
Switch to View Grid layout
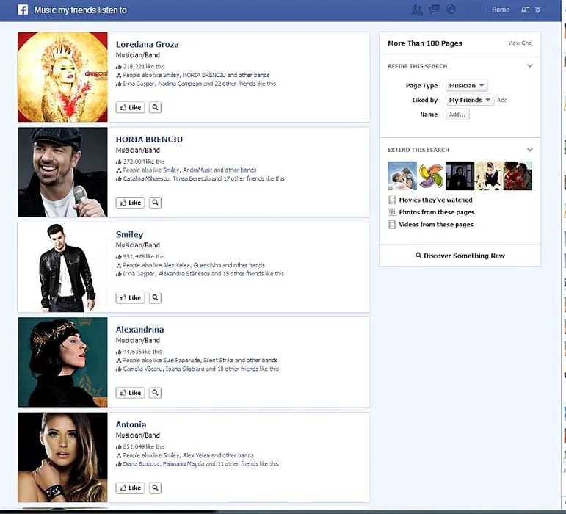point(520,43)
